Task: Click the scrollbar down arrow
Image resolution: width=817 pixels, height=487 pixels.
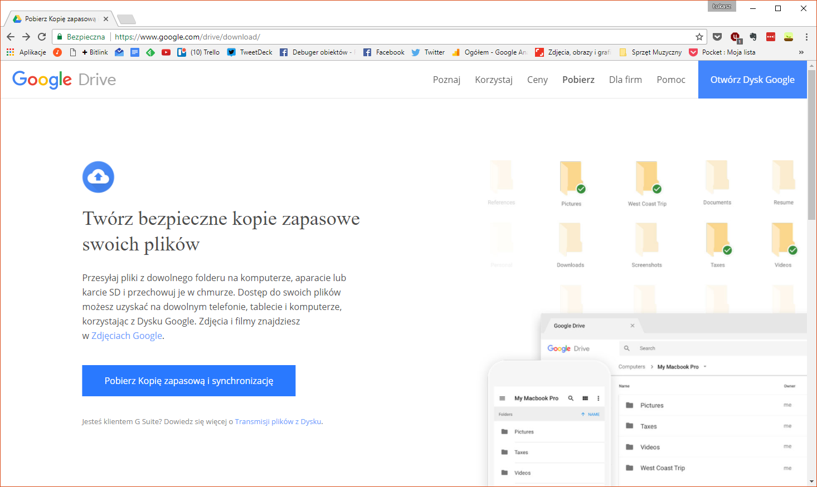Action: click(812, 481)
